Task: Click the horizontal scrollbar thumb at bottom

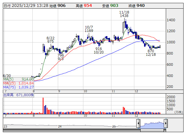Action: [x=152, y=130]
